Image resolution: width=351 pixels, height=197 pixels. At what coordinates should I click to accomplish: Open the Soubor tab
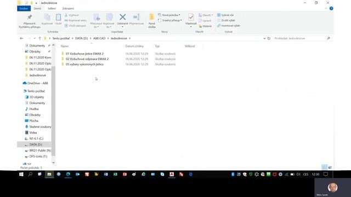[24, 9]
